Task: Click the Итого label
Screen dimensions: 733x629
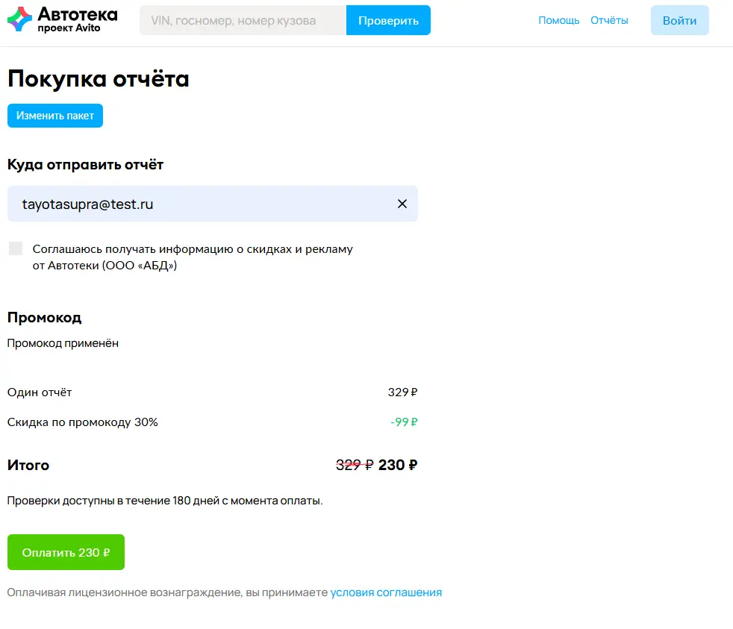Action: (x=28, y=465)
